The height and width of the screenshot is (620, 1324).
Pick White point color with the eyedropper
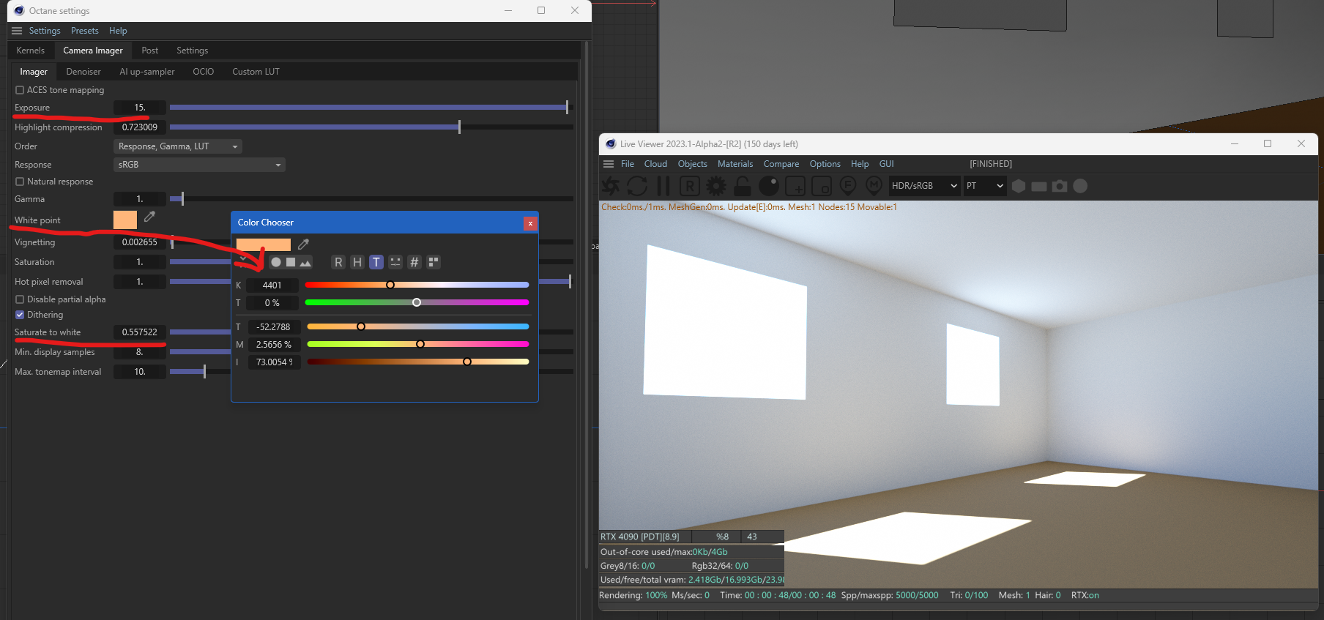(149, 217)
